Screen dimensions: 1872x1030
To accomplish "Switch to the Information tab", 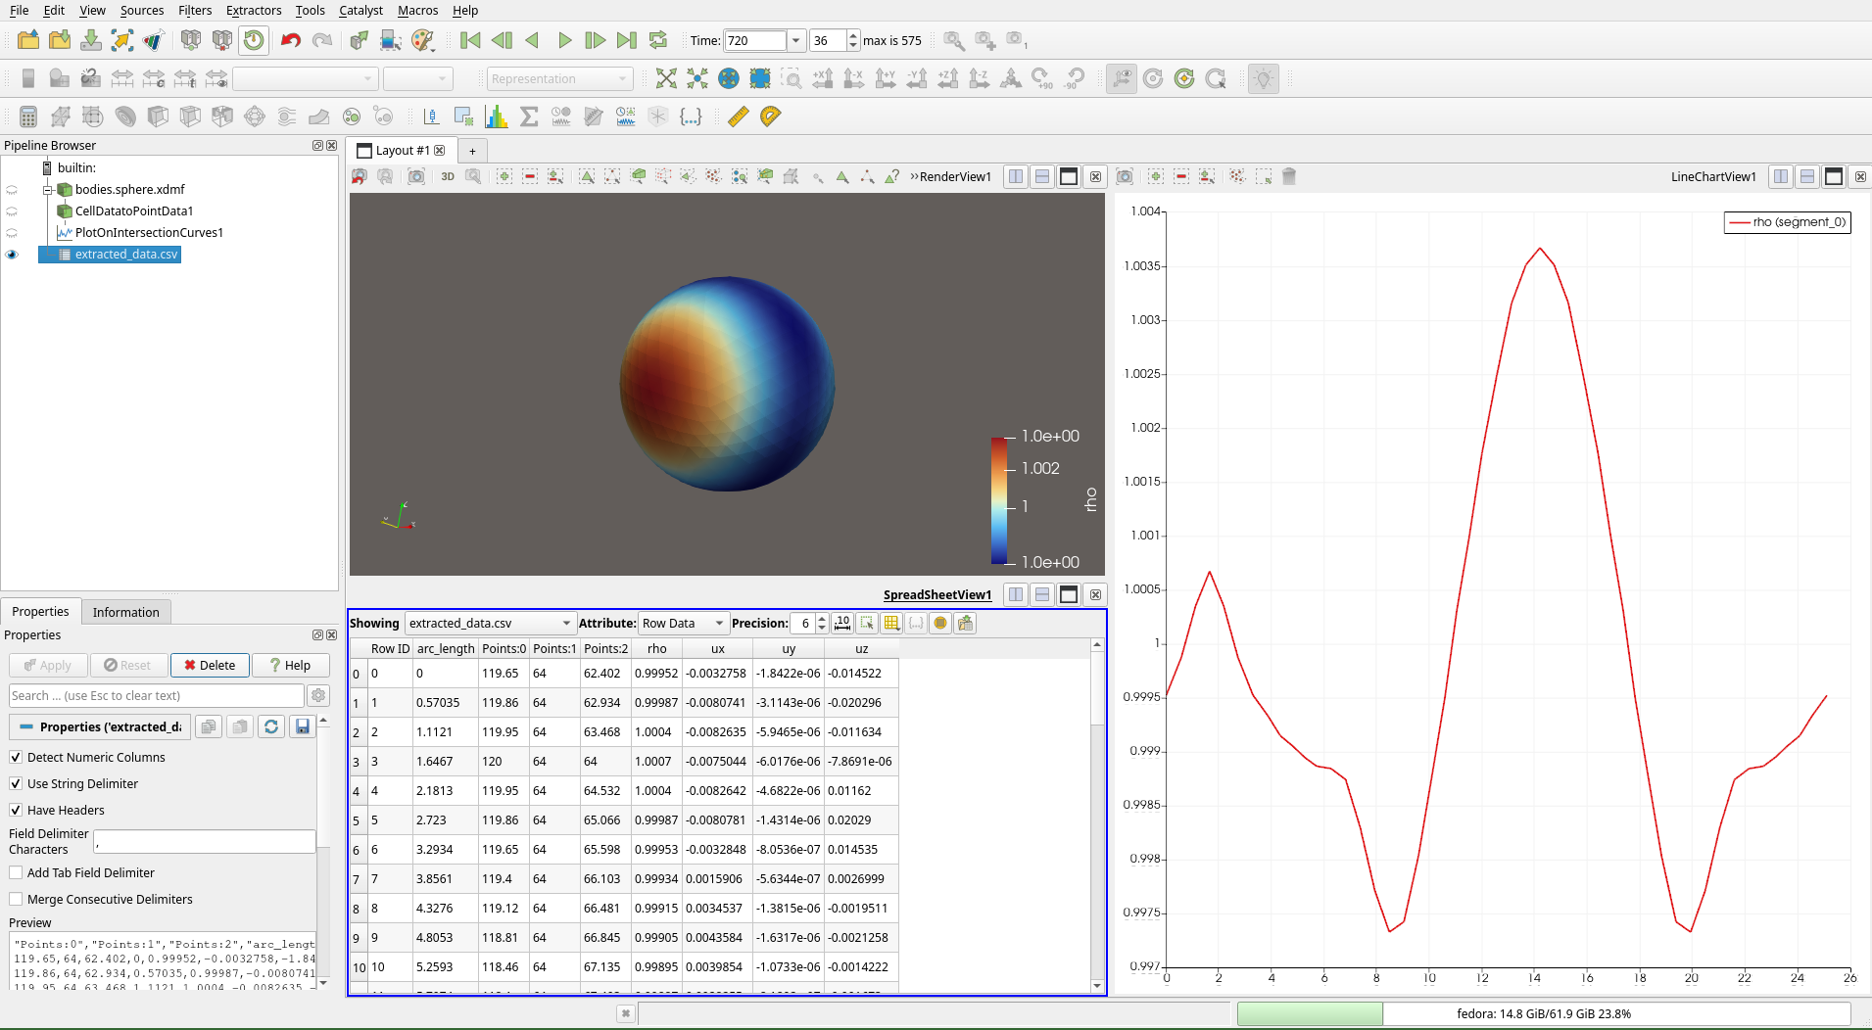I will tap(125, 612).
